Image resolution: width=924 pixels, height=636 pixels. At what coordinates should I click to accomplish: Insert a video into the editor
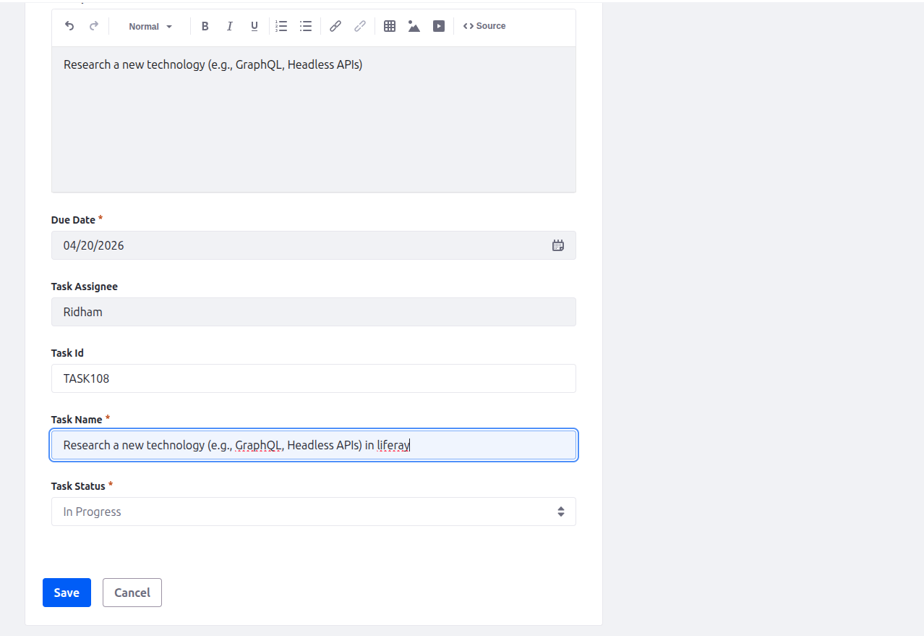439,26
